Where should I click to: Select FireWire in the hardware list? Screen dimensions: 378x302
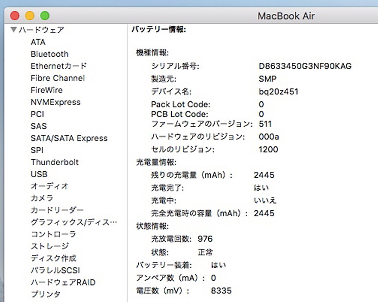coord(47,90)
